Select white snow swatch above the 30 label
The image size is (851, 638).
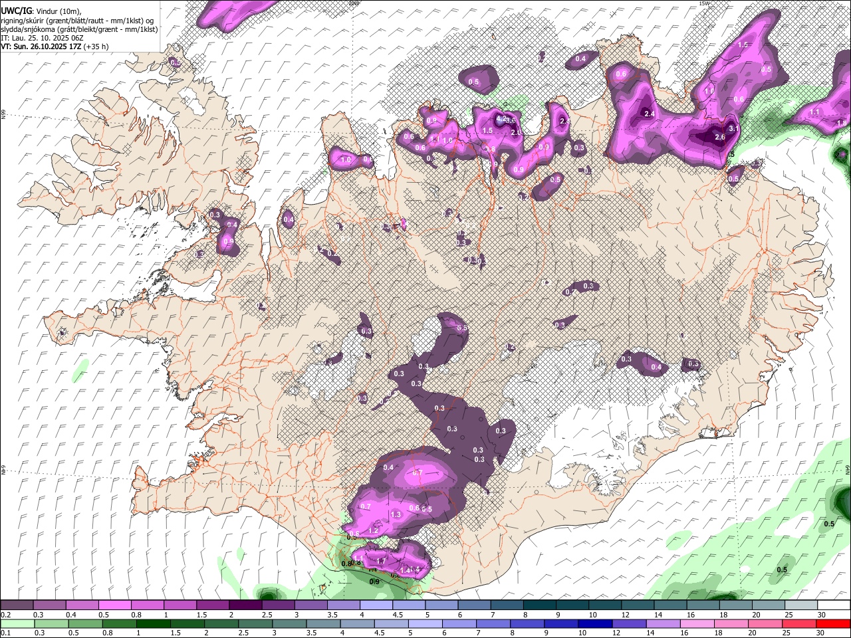[x=833, y=605]
